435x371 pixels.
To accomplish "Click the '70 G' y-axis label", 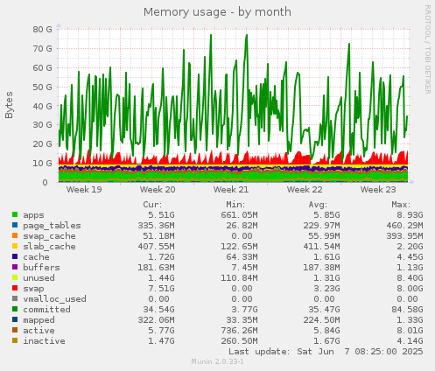I will (42, 48).
